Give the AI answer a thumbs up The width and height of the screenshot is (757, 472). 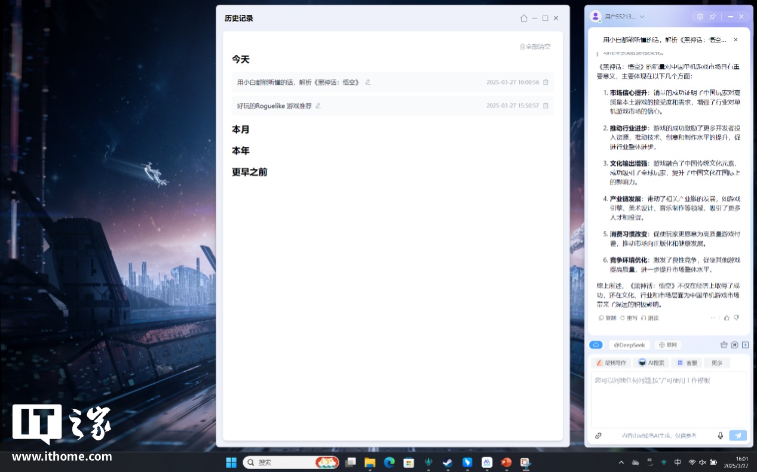pos(727,318)
